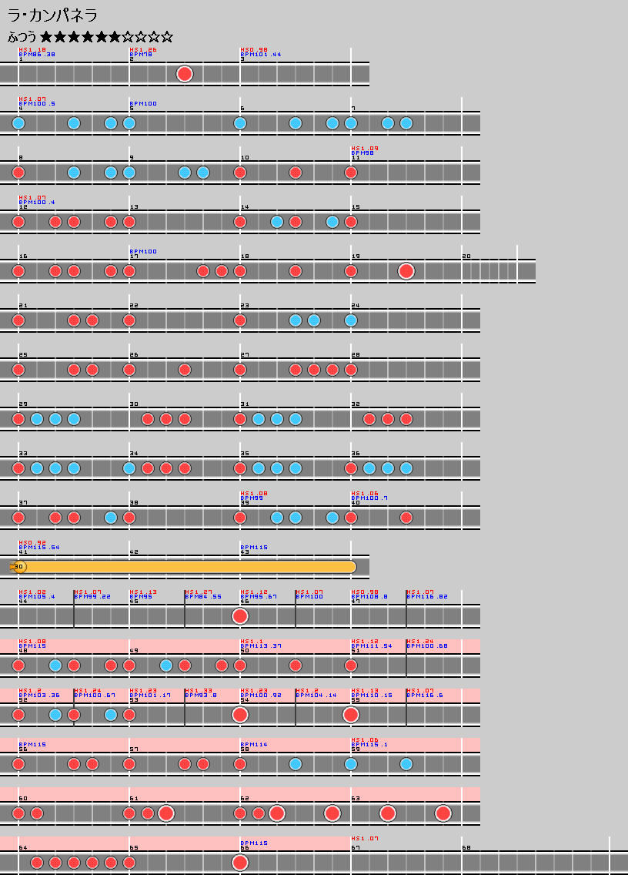This screenshot has height=875, width=628.
Task: Click the measure 68 number marker
Action: [466, 847]
